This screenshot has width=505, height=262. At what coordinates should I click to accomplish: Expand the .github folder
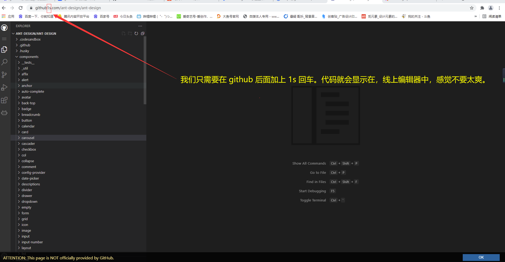point(78,45)
